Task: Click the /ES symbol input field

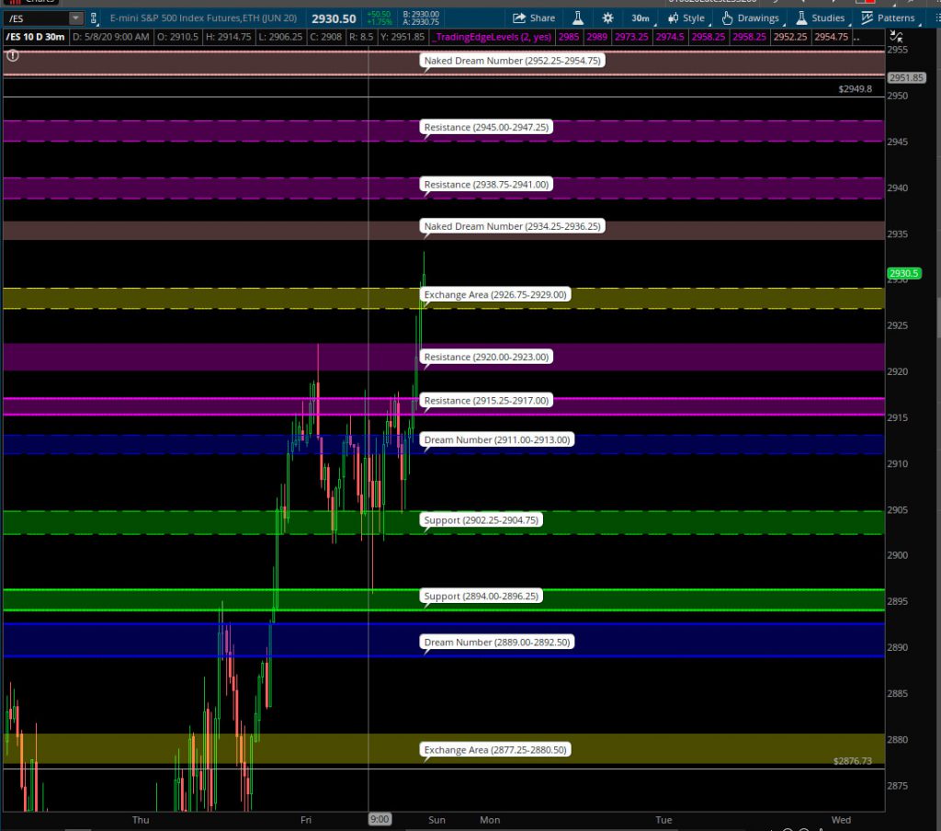Action: pos(35,18)
